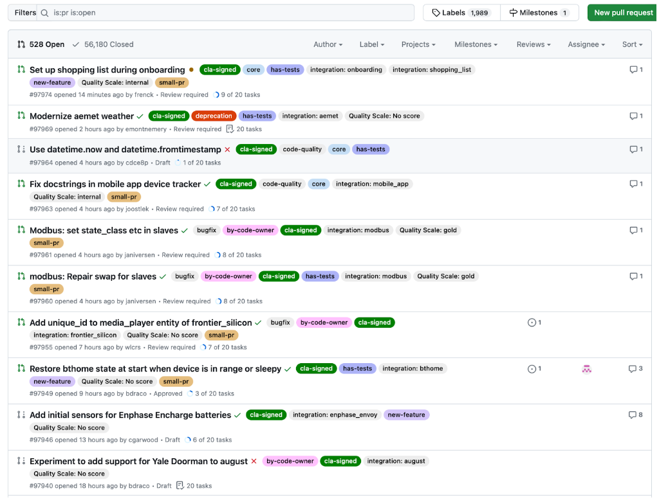
Task: Click failed checks X on Yale Doorman PR
Action: click(254, 461)
